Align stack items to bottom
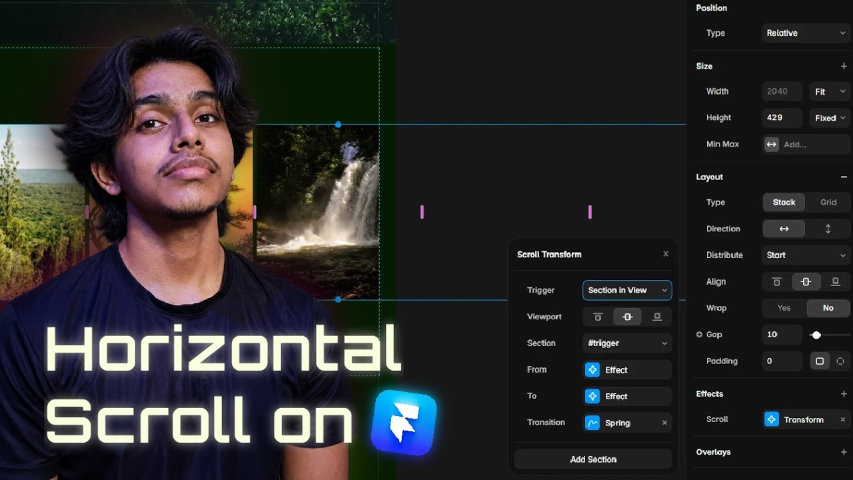Screen dimensions: 853x480 click(x=835, y=282)
